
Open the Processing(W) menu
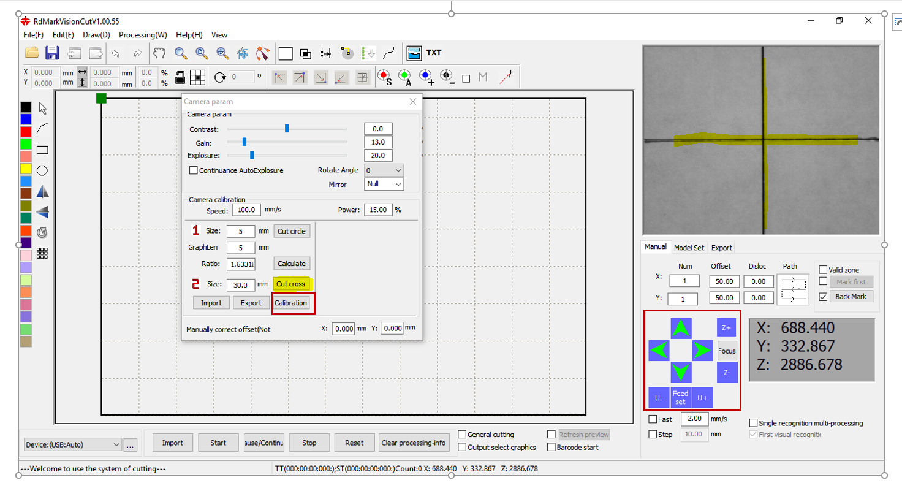coord(143,35)
